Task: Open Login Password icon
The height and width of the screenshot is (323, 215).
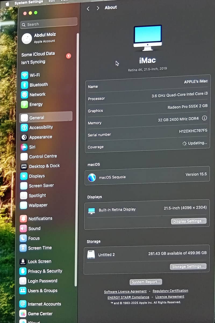Action: (23, 281)
